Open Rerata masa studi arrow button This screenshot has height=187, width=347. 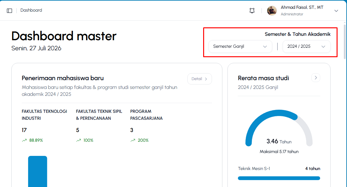[315, 78]
